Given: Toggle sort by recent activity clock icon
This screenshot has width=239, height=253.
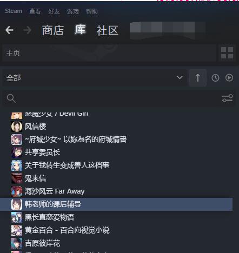Looking at the screenshot, I should pyautogui.click(x=215, y=78).
